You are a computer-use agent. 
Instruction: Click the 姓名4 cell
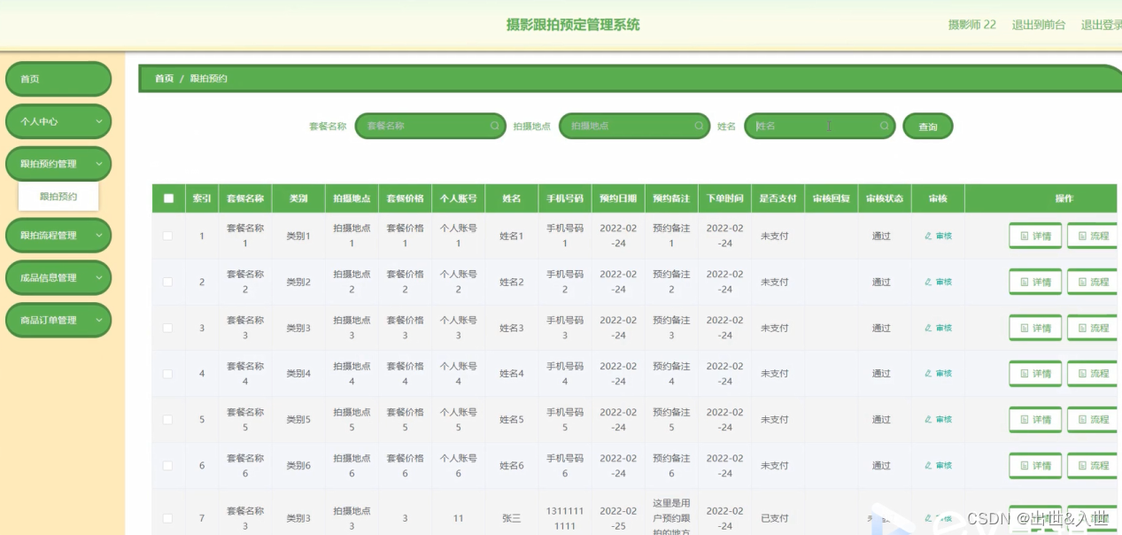click(x=512, y=373)
